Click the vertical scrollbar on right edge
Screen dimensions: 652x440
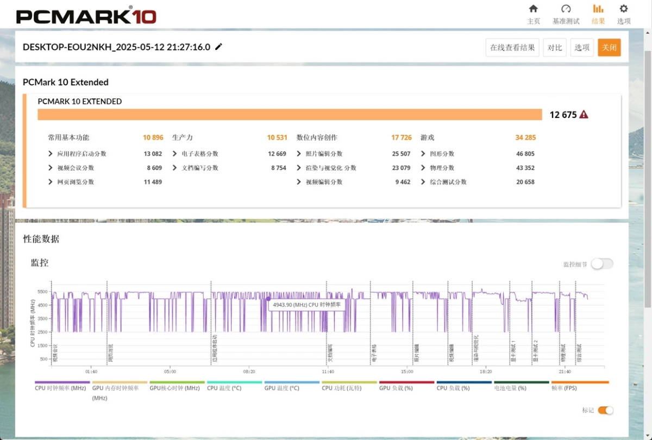648,163
